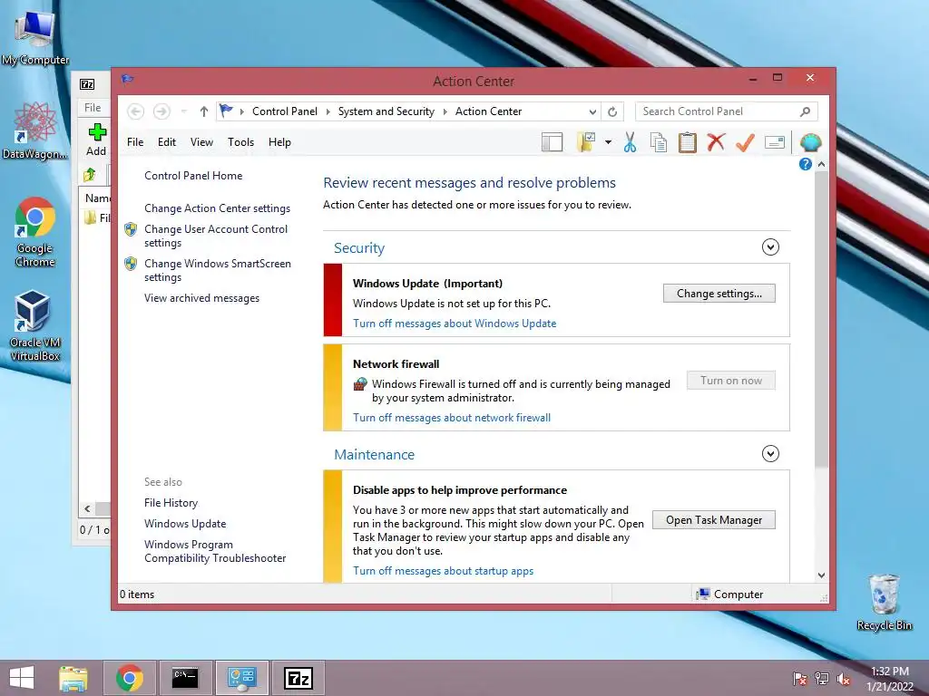
Task: Click the search magnifier icon
Action: coord(805,111)
